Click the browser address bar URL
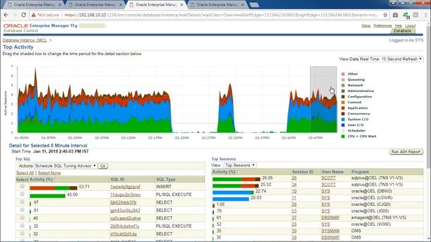Screen dimensions: 431x242 coord(222,15)
